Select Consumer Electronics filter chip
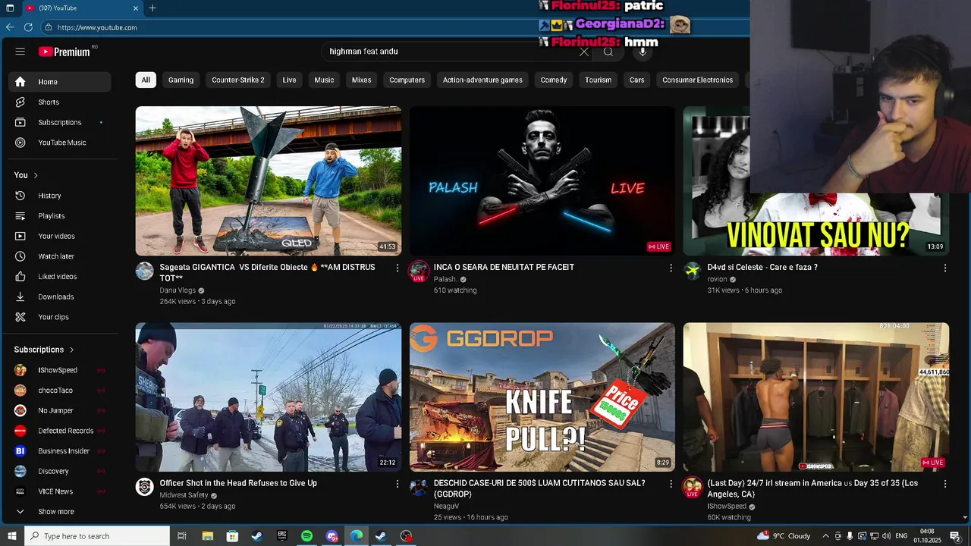 (697, 80)
